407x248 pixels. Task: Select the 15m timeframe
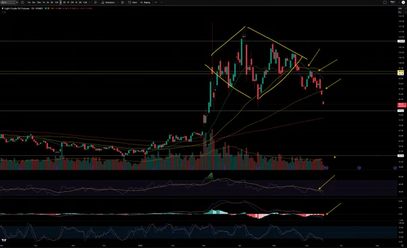coord(39,2)
